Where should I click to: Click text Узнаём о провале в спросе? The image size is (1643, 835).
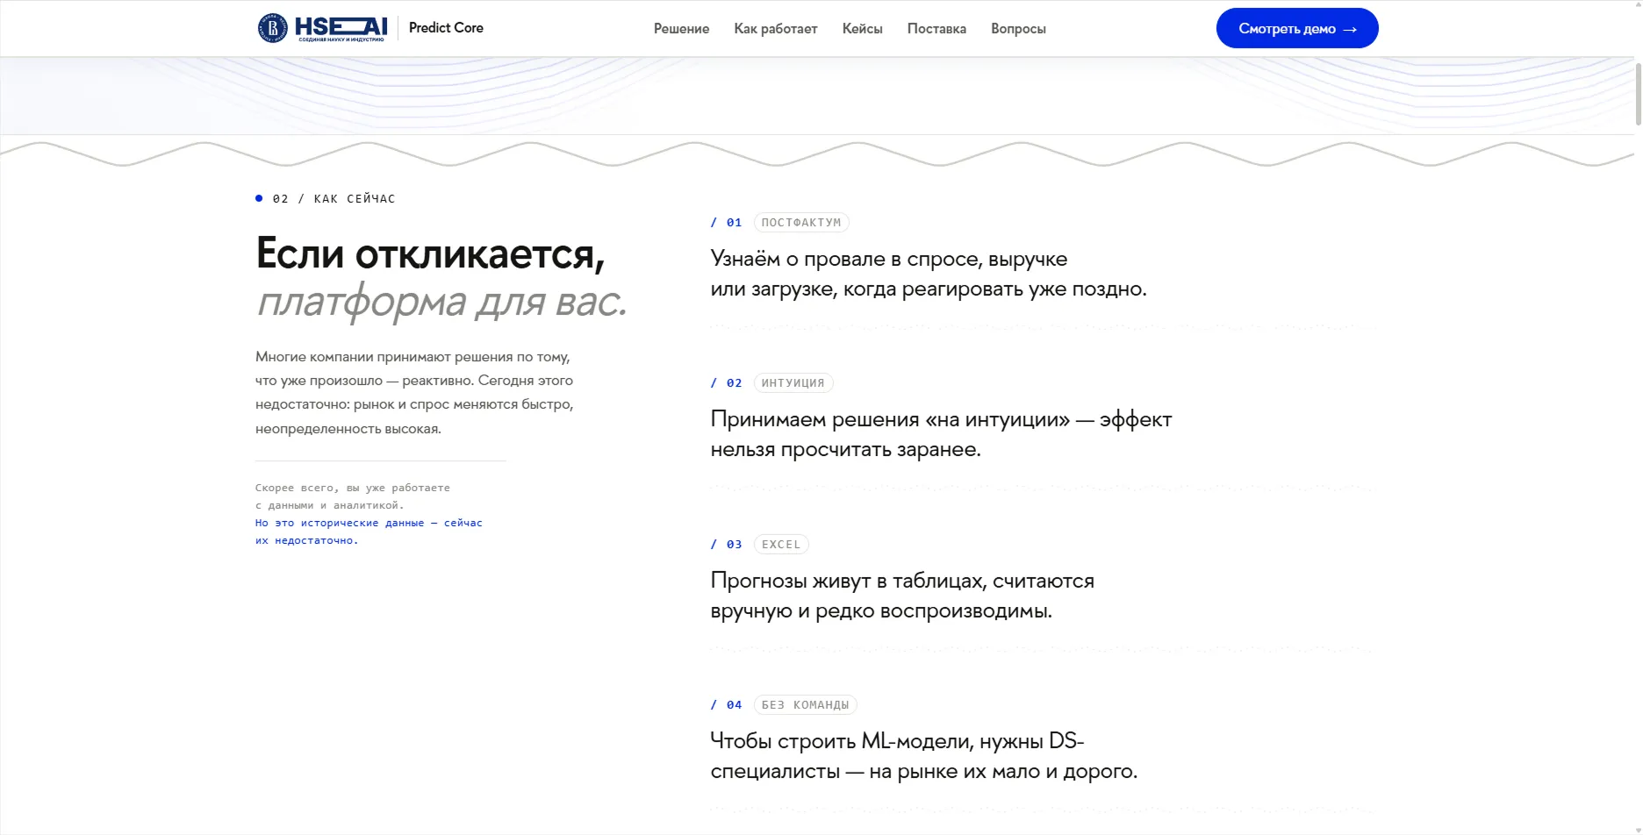(845, 259)
